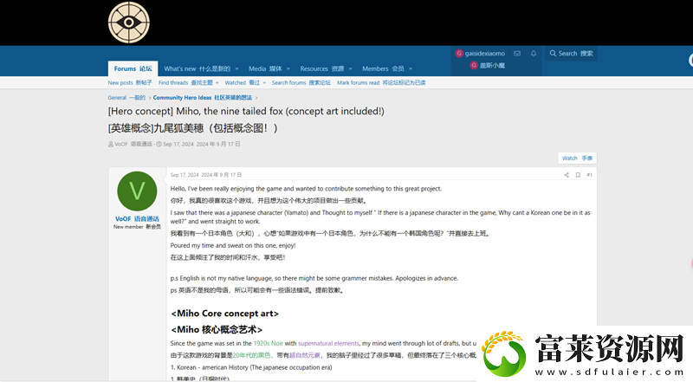Screen dimensions: 693x382
Task: Click the 1920s Noir colored text
Action: click(269, 343)
